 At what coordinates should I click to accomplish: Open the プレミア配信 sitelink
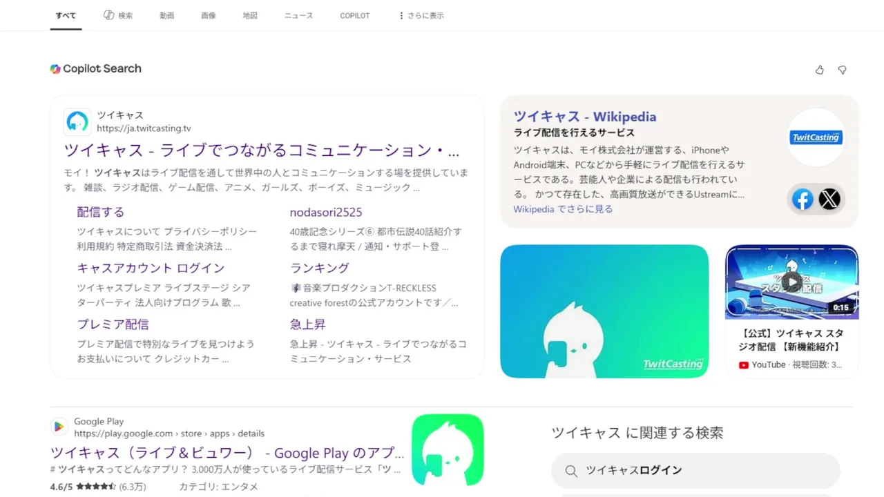click(113, 324)
